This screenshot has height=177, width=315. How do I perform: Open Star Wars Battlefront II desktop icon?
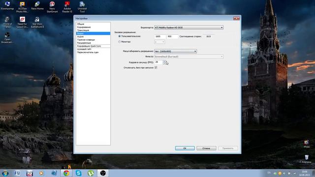click(37, 22)
